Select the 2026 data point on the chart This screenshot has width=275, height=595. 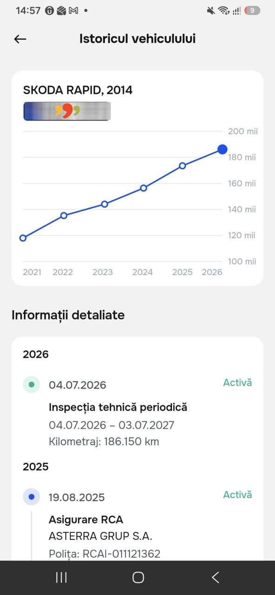click(x=222, y=149)
